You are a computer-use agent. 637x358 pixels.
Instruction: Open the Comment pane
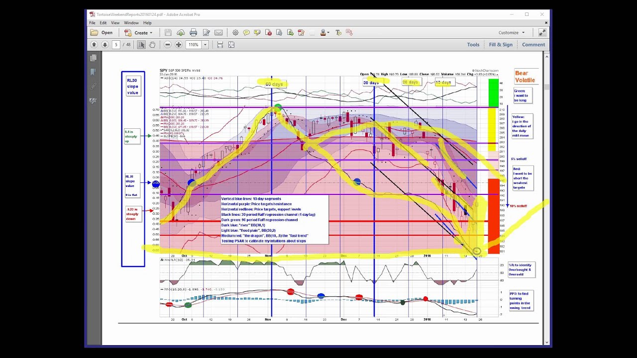[x=533, y=45]
